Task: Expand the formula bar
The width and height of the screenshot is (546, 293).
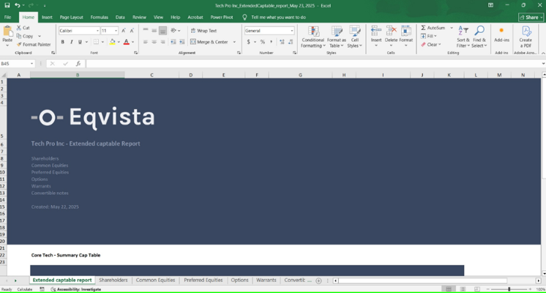Action: pos(543,64)
